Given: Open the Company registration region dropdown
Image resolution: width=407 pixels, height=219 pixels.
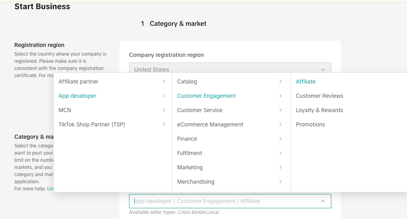Looking at the screenshot, I should [x=230, y=69].
